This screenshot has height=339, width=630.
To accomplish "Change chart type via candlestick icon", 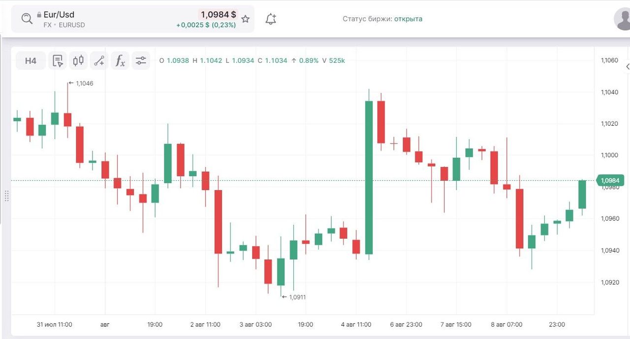I will [78, 61].
